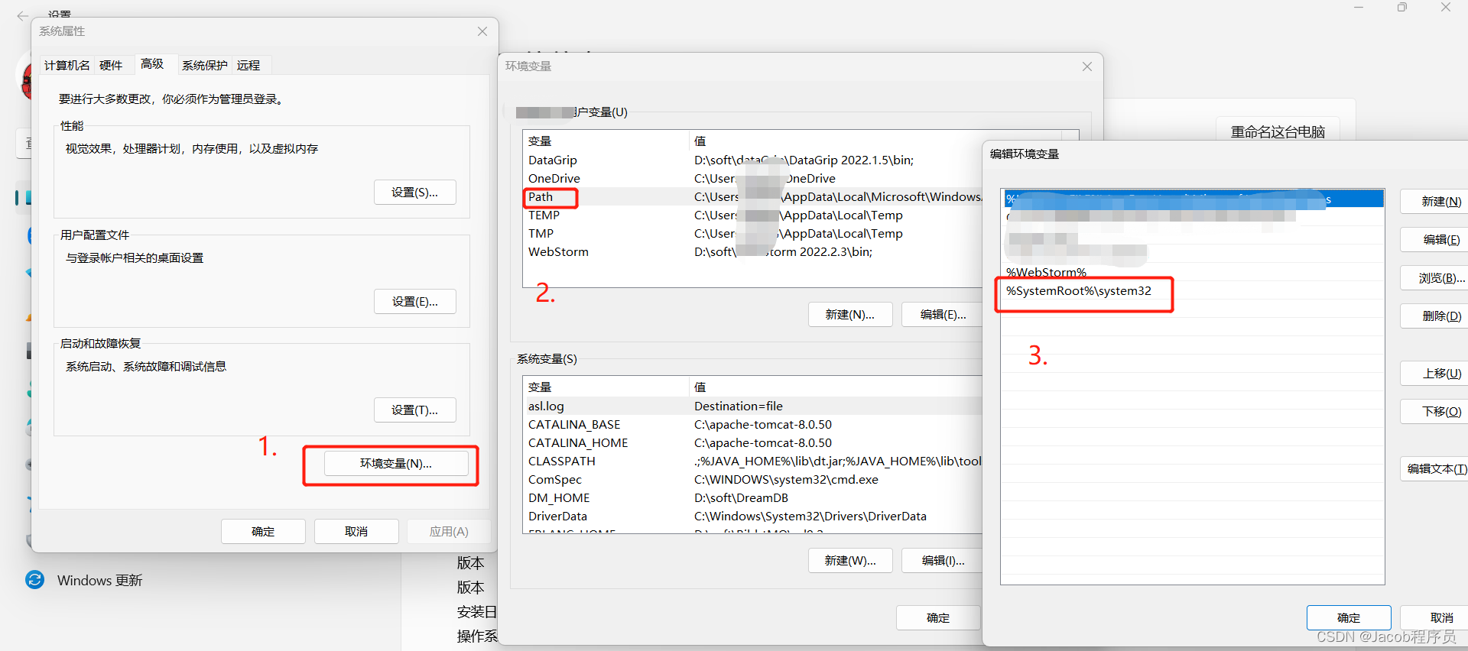Image resolution: width=1468 pixels, height=651 pixels.
Task: Select the WebStorm user variable
Action: (752, 252)
